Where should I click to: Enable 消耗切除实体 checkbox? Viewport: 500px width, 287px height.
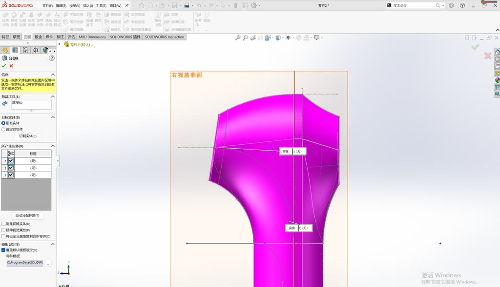coord(3,224)
